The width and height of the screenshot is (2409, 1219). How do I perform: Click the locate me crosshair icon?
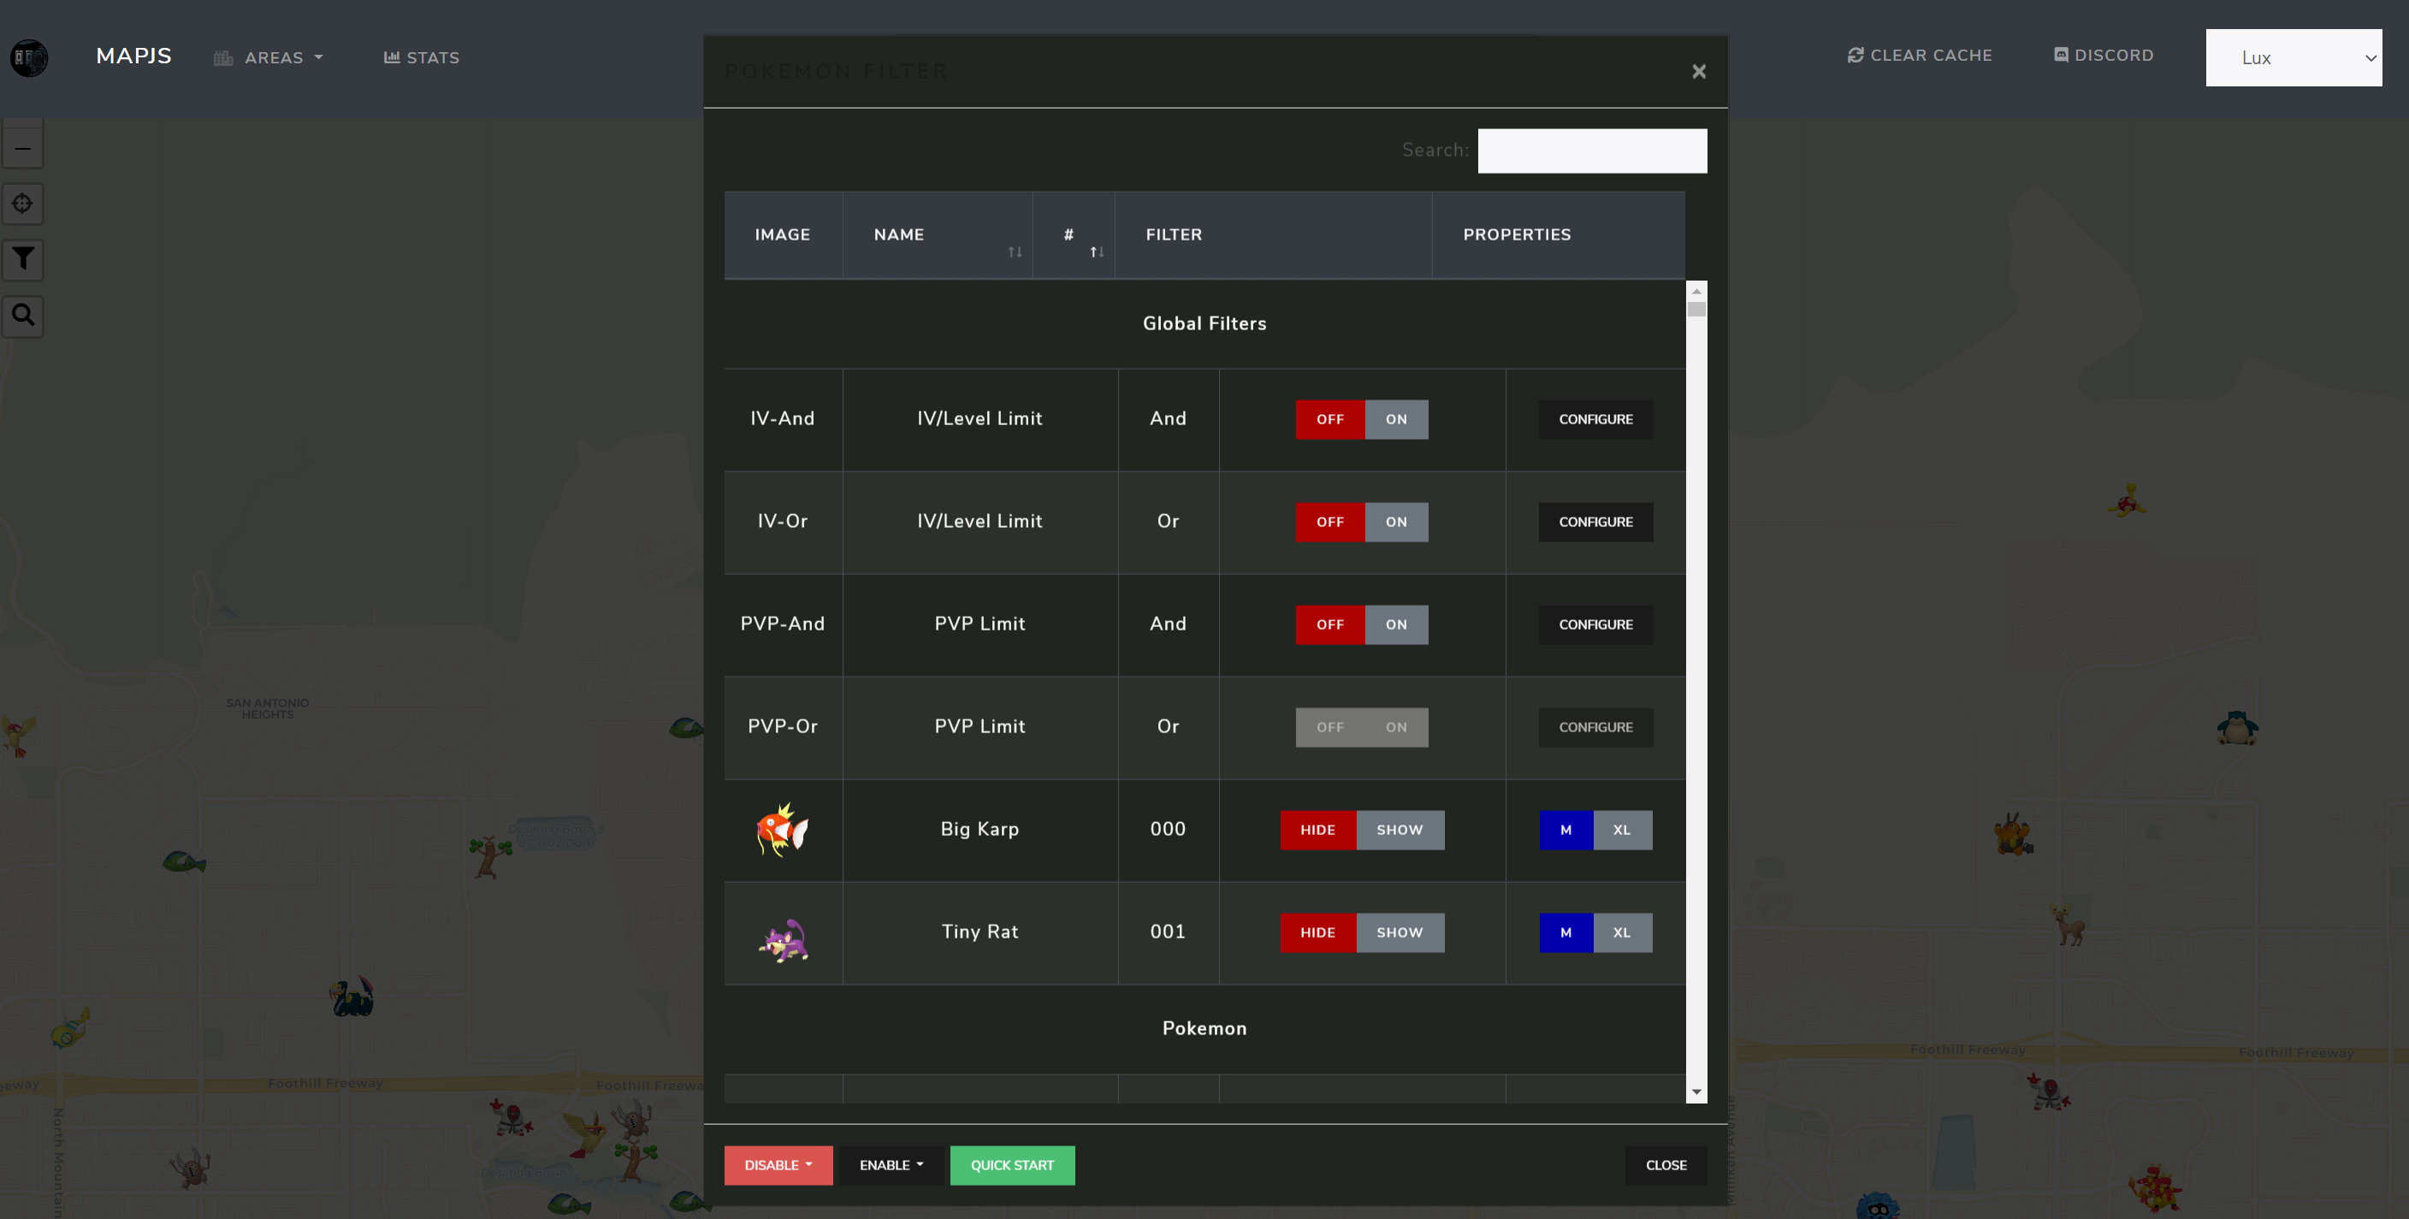pyautogui.click(x=23, y=204)
